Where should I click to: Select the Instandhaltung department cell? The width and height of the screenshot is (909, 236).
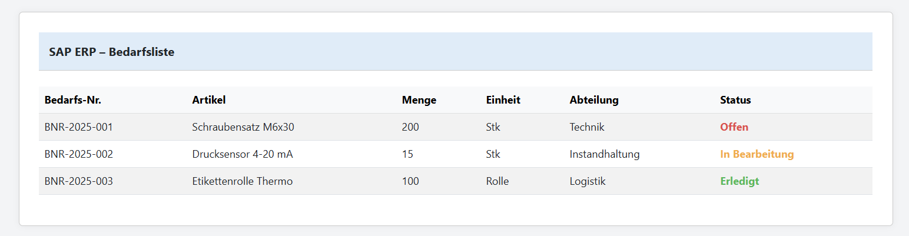605,154
